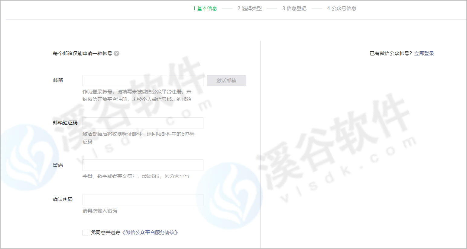Tick the 我同意并遵守 agreement checkbox

coord(86,232)
